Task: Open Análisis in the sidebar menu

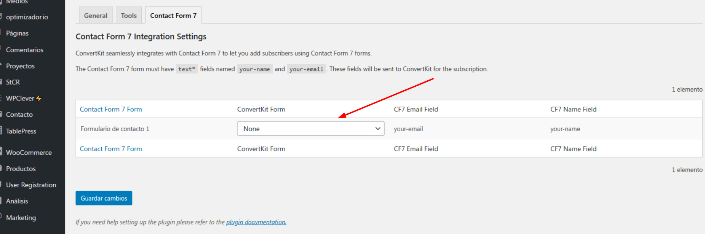Action: tap(17, 201)
